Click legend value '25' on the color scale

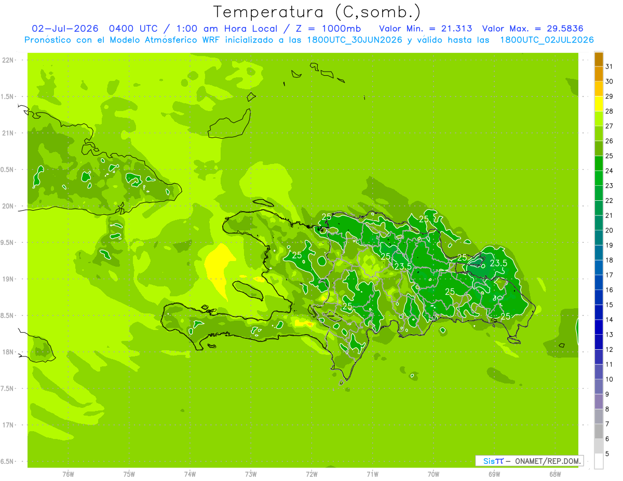610,156
